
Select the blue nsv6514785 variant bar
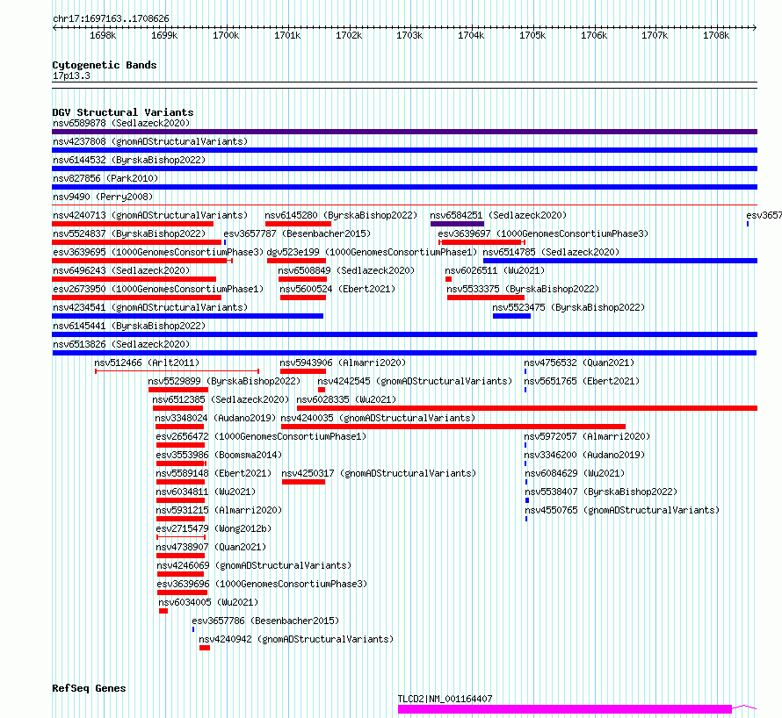tap(620, 261)
